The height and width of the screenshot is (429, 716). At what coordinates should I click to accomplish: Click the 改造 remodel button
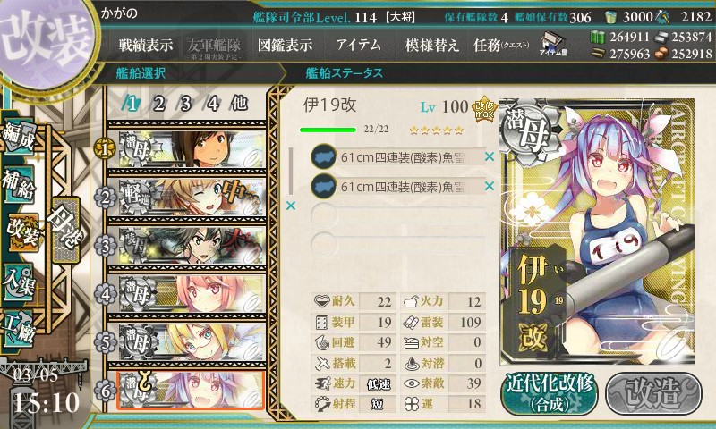click(653, 393)
